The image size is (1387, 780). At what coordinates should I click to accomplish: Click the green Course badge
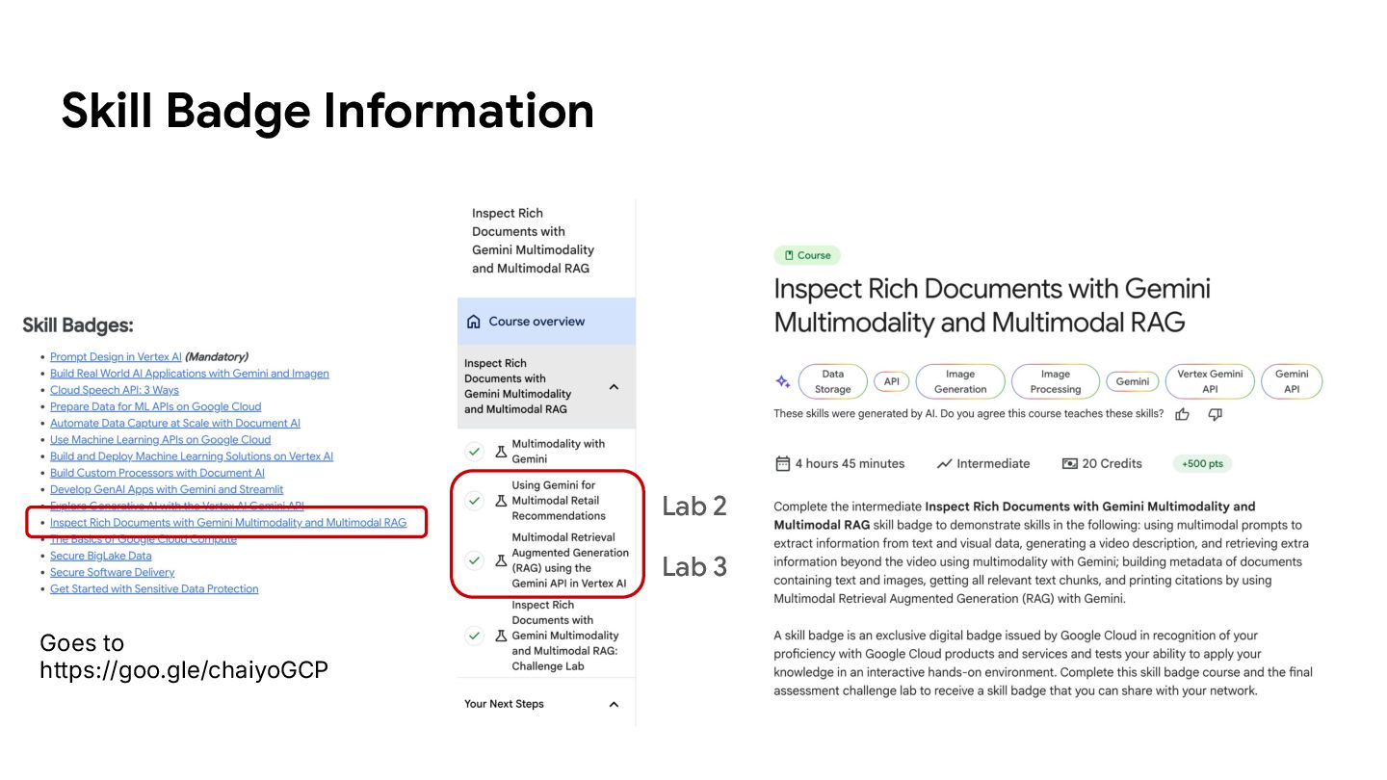pos(807,255)
